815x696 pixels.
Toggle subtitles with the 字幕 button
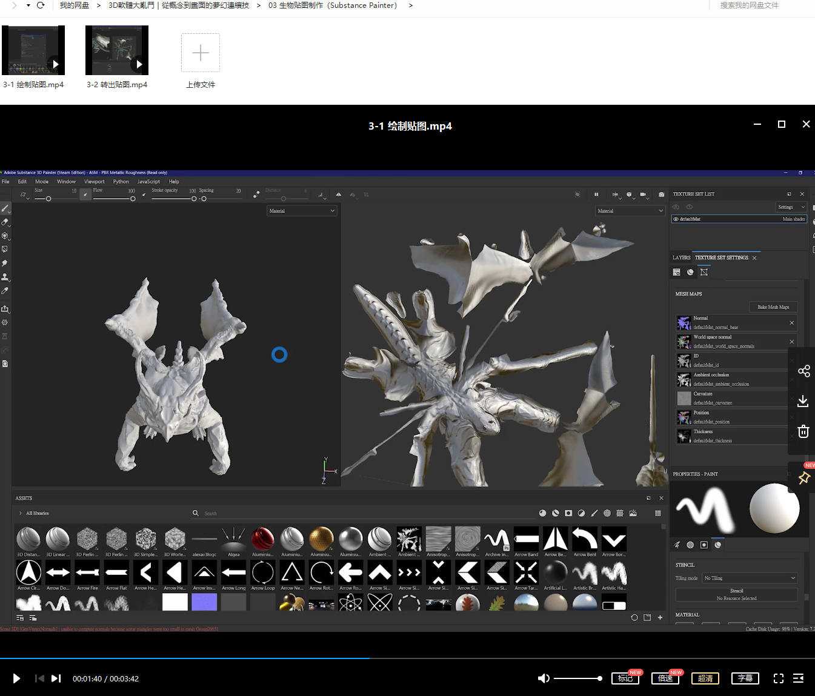(x=745, y=678)
